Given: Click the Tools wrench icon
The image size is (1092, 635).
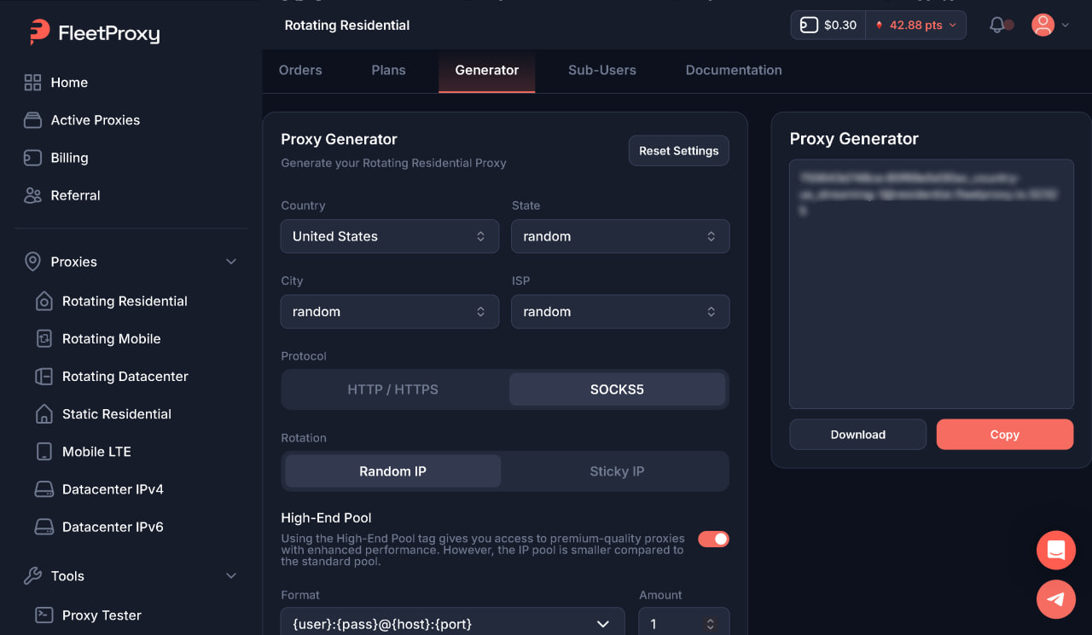Looking at the screenshot, I should click(32, 576).
